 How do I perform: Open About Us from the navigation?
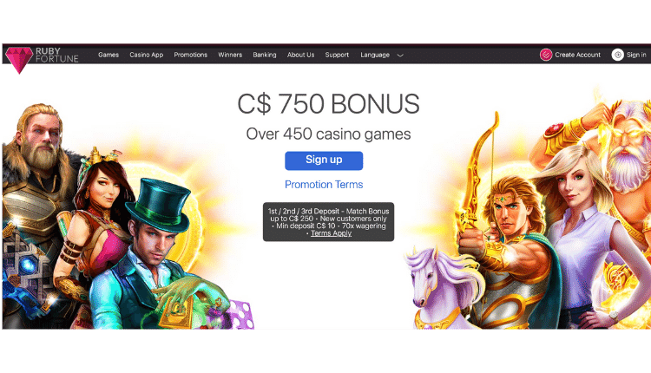pyautogui.click(x=300, y=55)
